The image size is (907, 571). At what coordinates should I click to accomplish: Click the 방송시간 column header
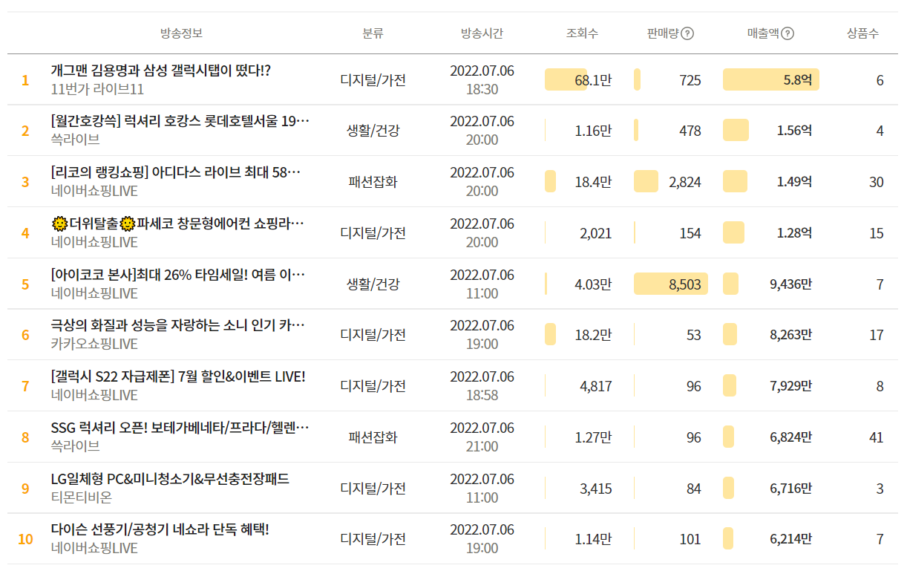coord(482,33)
